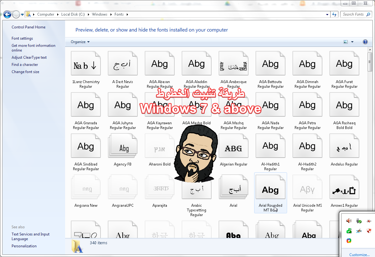
Task: Select the AGA Battouta Regular font icon
Action: pyautogui.click(x=270, y=63)
